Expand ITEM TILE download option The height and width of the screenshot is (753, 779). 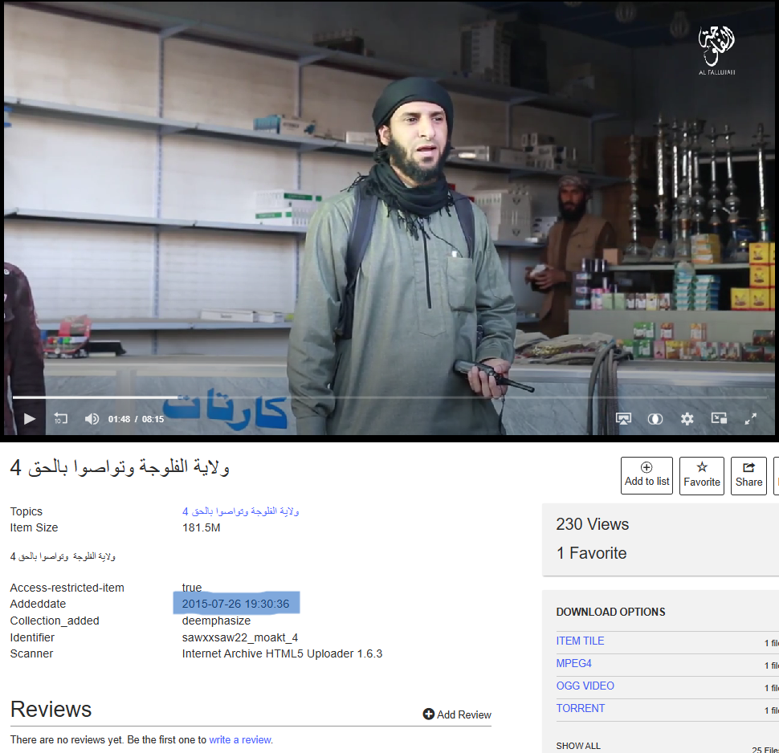click(x=580, y=641)
